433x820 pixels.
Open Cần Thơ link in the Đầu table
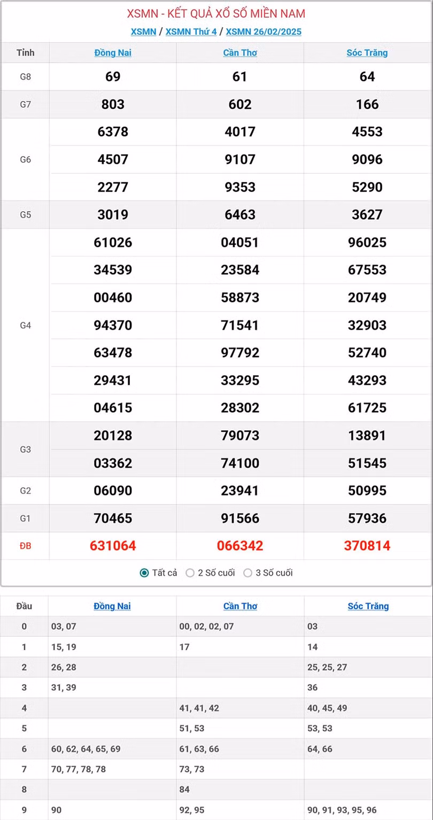[x=240, y=606]
